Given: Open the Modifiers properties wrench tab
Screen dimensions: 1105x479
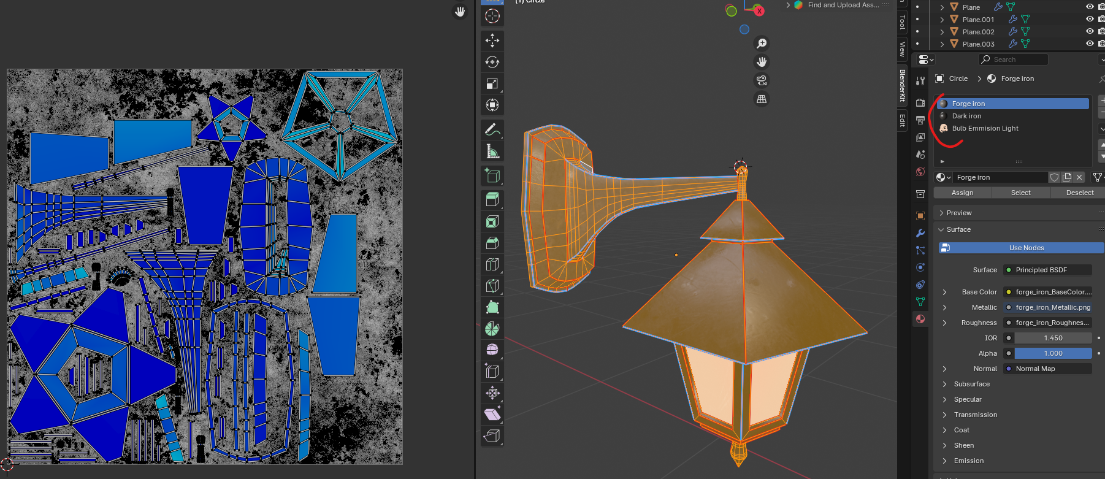Looking at the screenshot, I should (x=920, y=233).
